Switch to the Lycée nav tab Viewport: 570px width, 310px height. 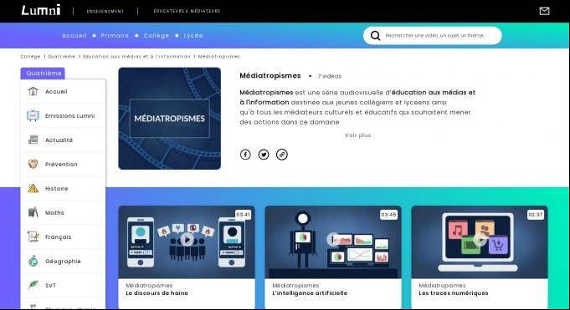coord(193,36)
